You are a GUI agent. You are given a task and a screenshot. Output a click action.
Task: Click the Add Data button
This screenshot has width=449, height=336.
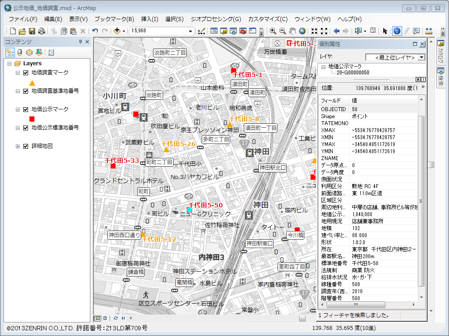[117, 31]
